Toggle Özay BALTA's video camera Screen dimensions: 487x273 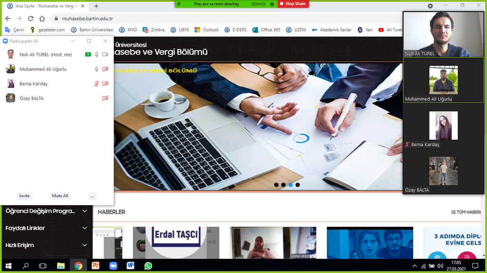coord(105,98)
